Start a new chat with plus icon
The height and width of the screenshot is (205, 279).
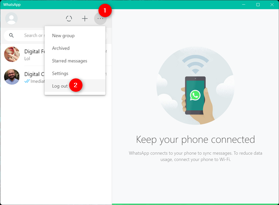tap(85, 19)
